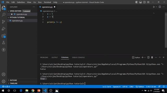Select interpreter 3.10.1 32-bit
This screenshot has width=167, height=93.
[x=151, y=87]
